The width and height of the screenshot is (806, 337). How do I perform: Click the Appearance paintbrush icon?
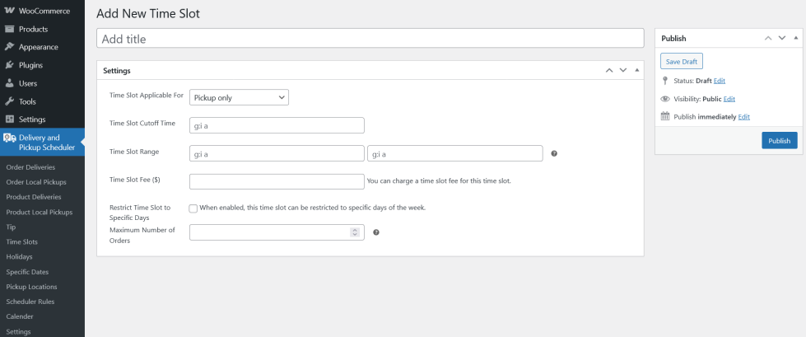click(9, 47)
